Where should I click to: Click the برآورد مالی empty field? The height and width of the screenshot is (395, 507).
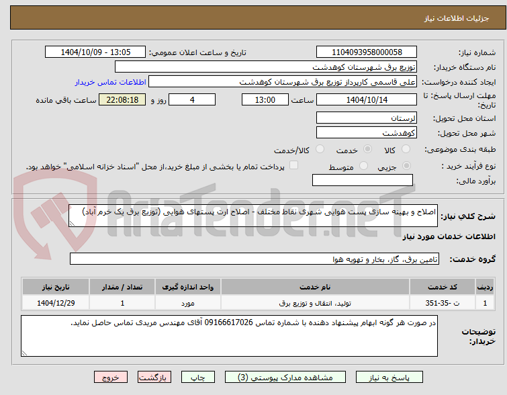coord(363,180)
